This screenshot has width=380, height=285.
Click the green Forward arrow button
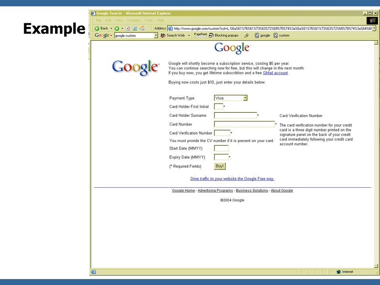click(116, 28)
